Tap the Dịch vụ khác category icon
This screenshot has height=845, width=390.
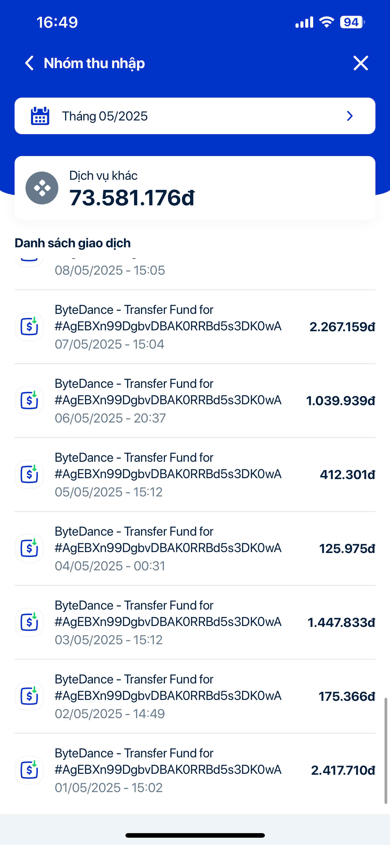pos(42,188)
